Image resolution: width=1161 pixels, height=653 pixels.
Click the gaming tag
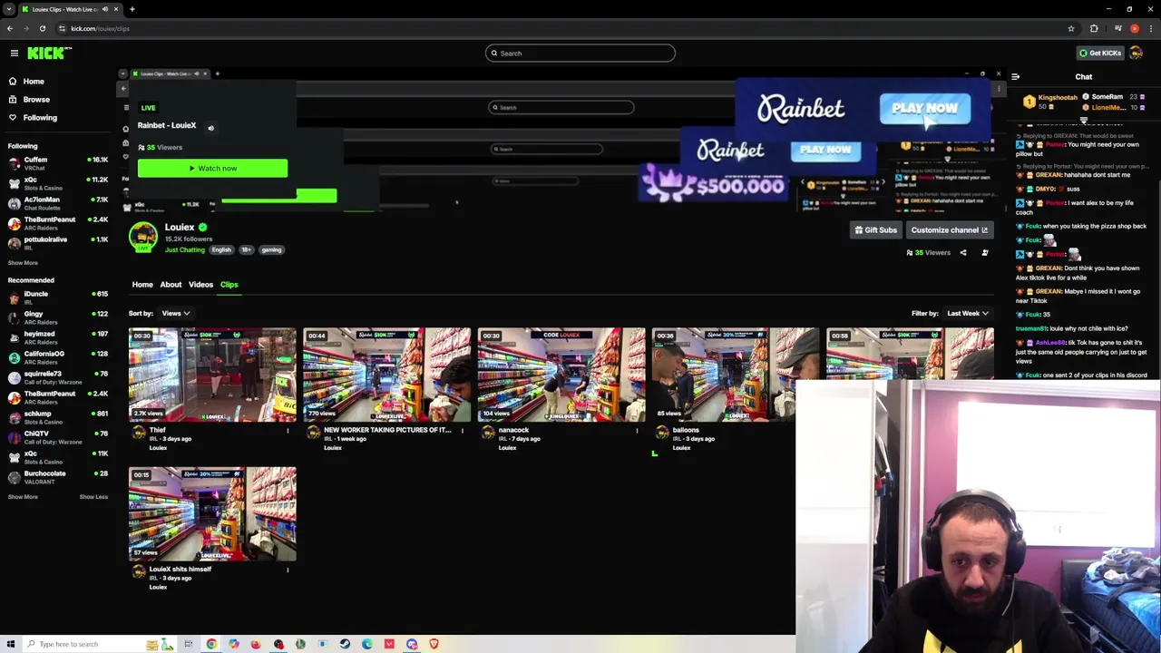[271, 250]
